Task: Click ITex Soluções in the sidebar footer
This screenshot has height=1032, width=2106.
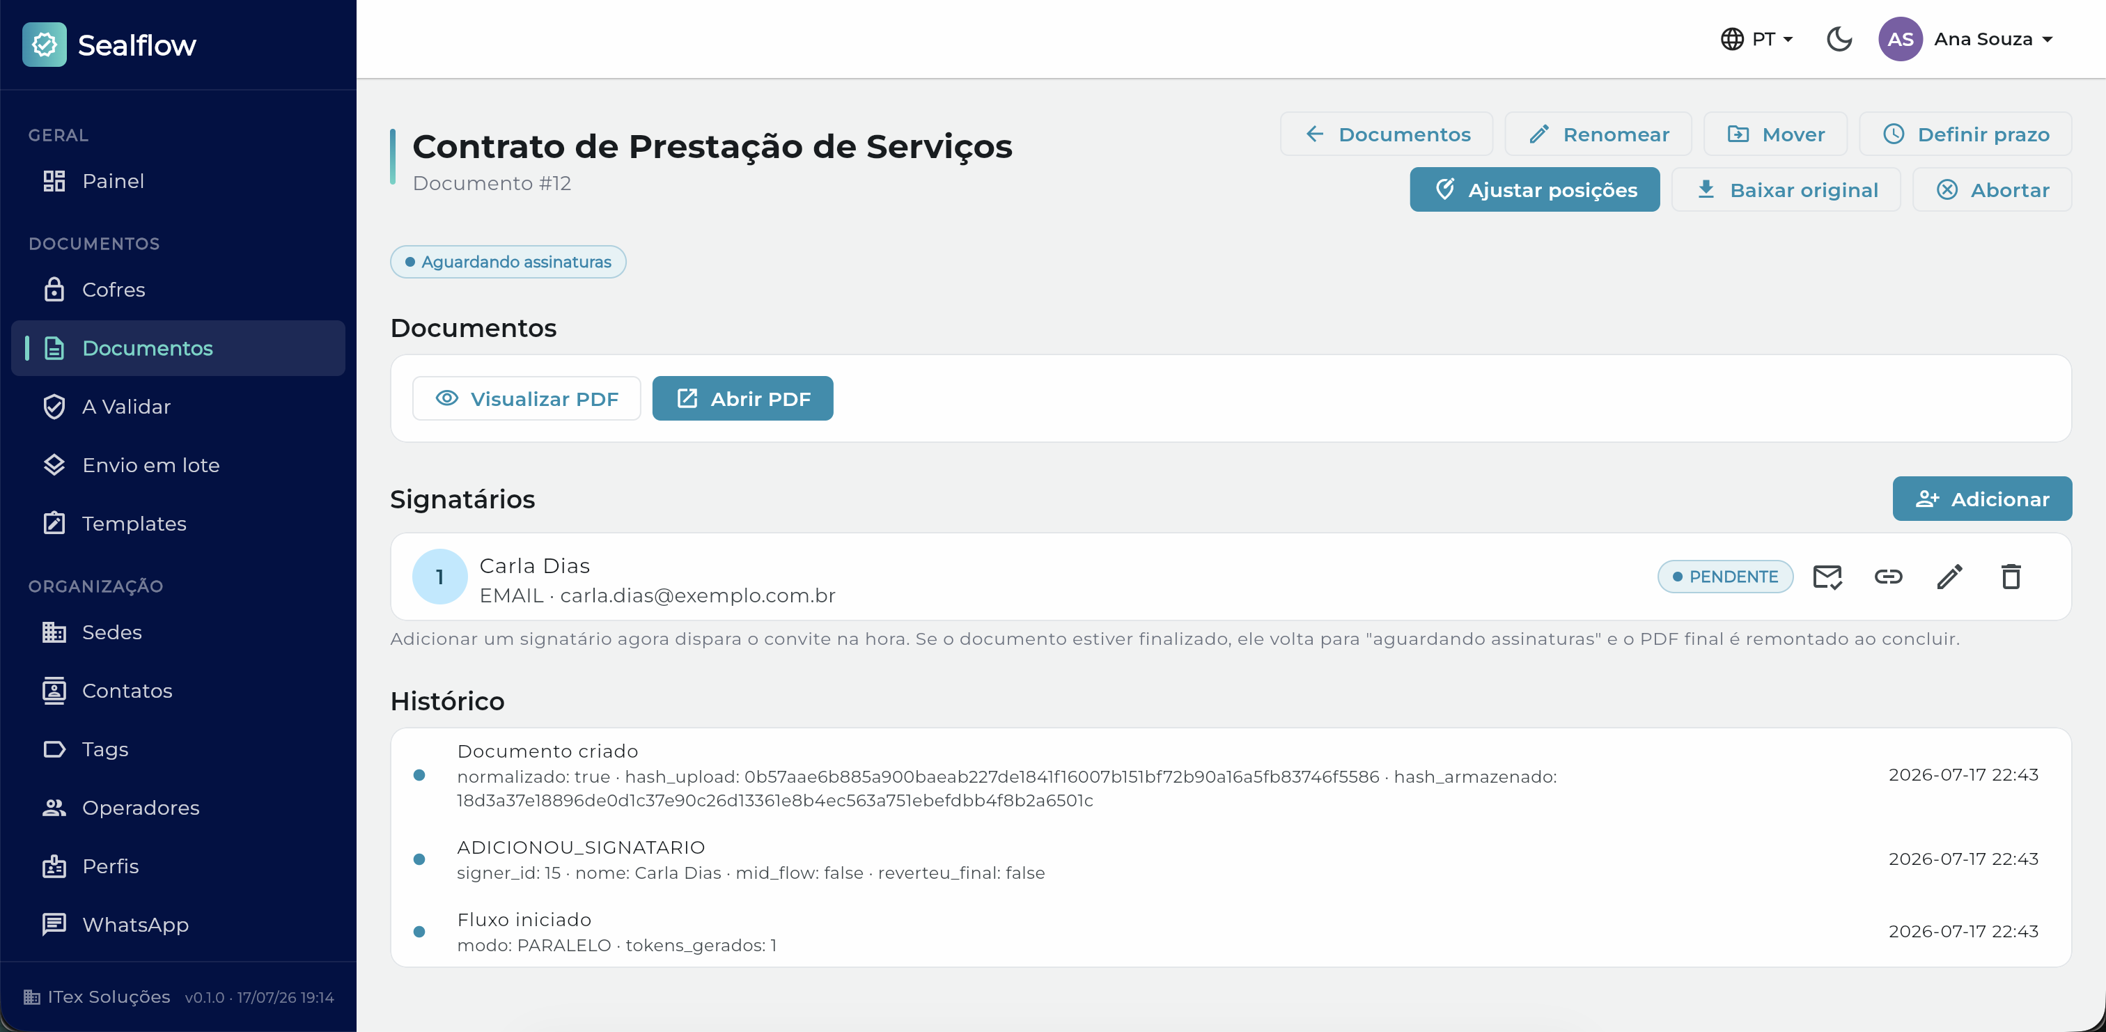Action: click(x=108, y=997)
